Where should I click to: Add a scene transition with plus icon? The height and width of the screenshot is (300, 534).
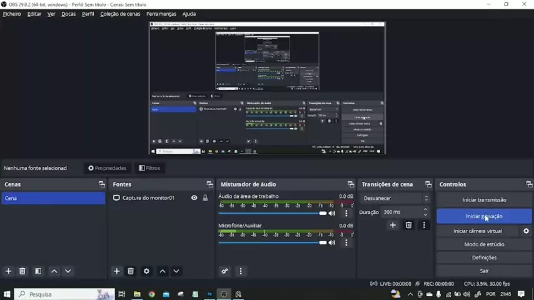tap(393, 225)
